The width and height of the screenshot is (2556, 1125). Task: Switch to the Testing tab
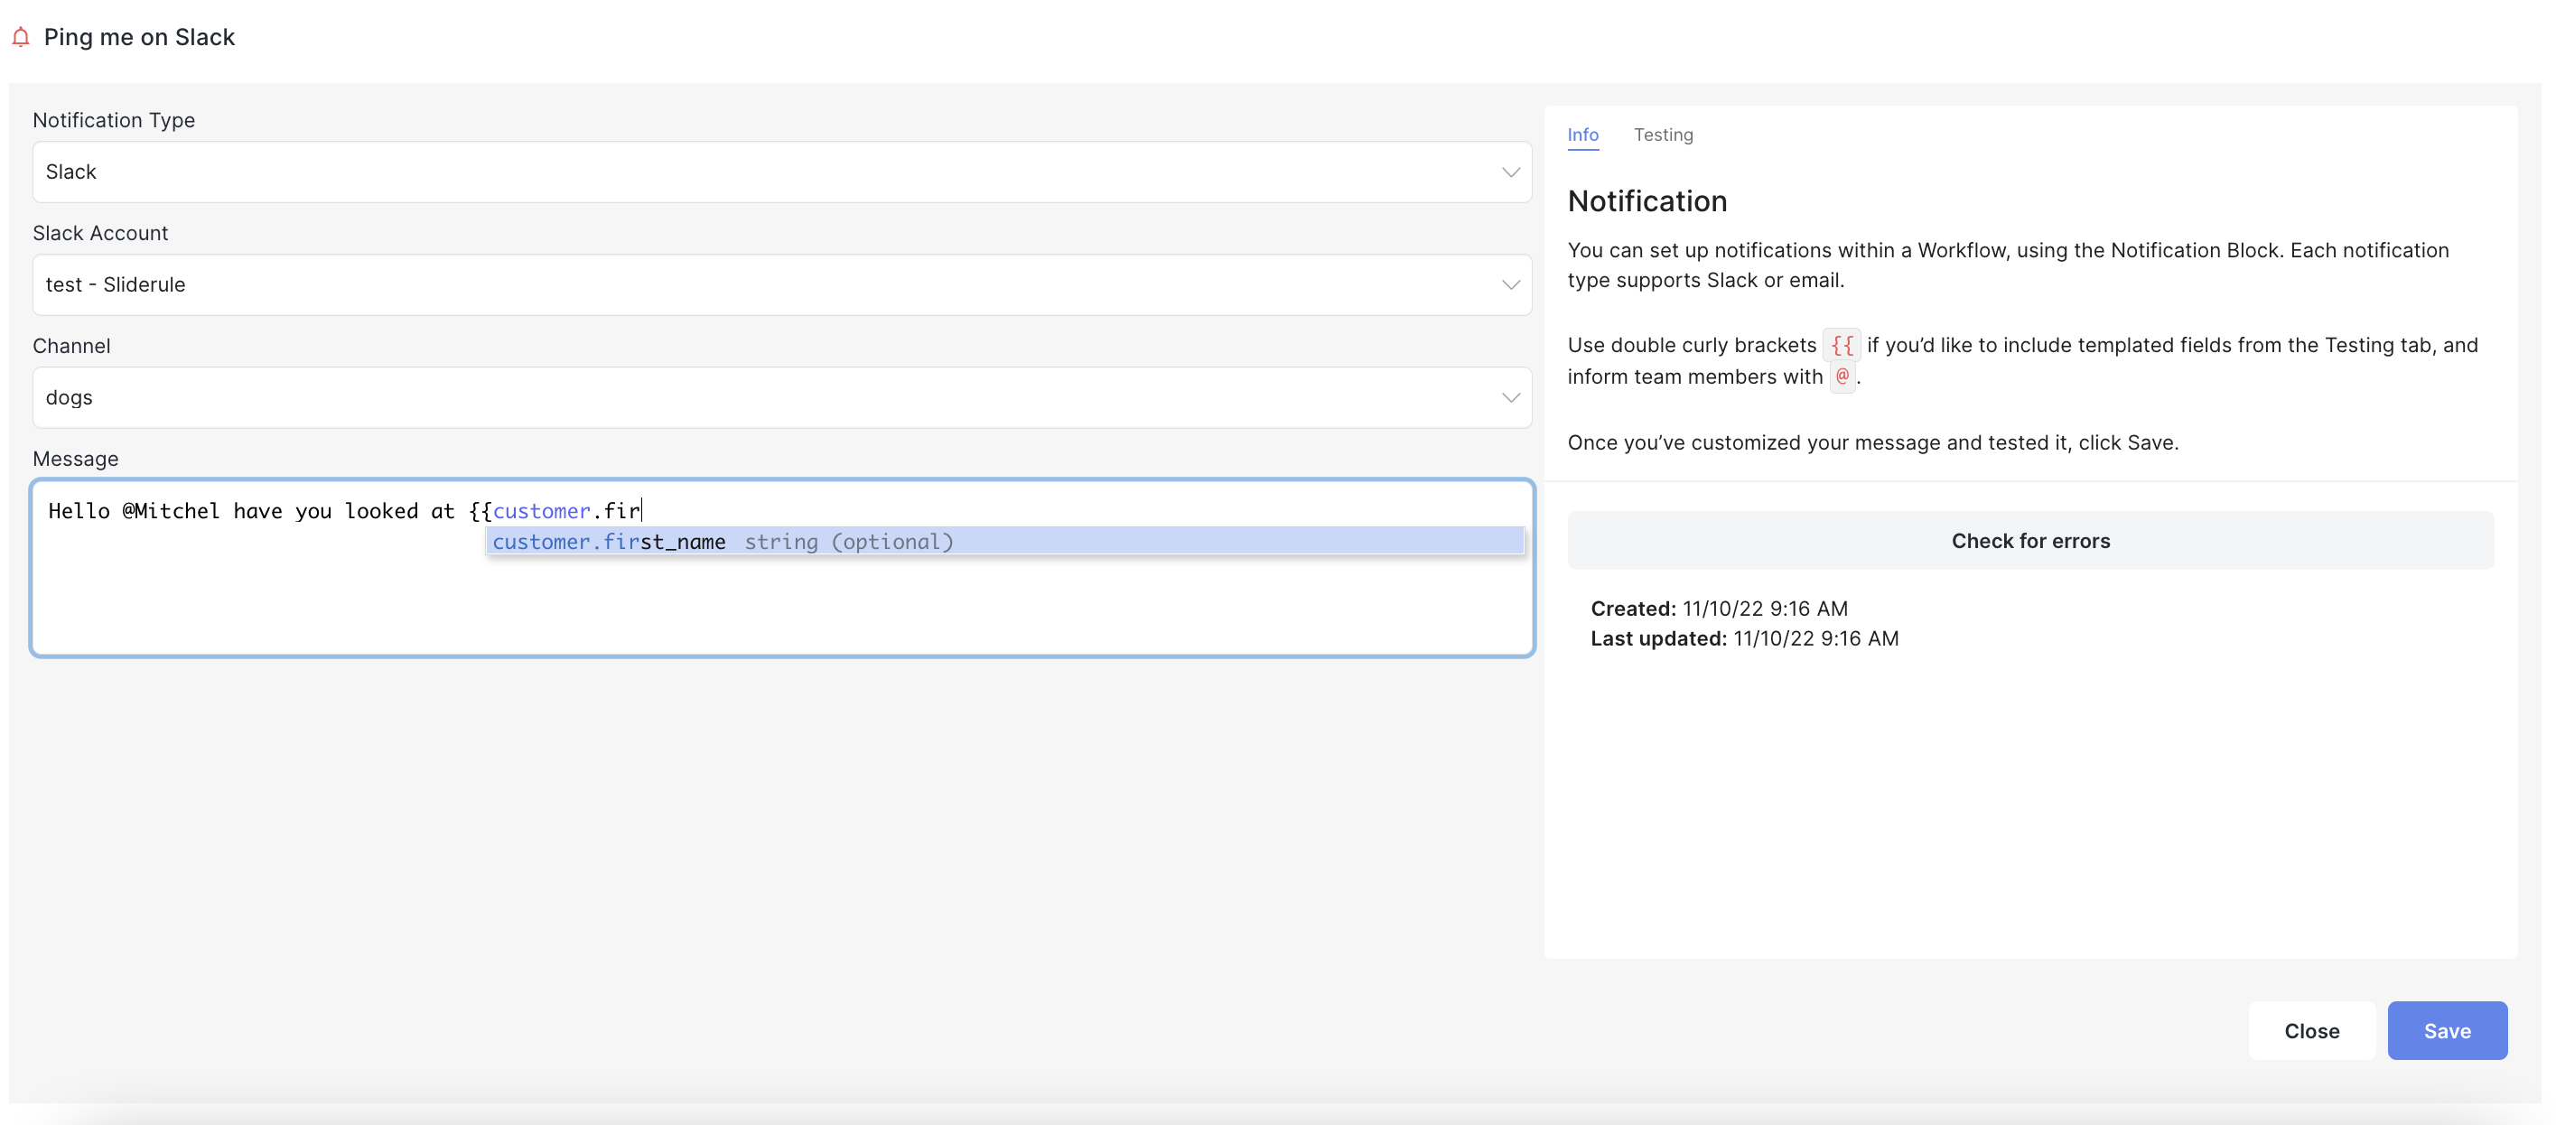pos(1663,135)
